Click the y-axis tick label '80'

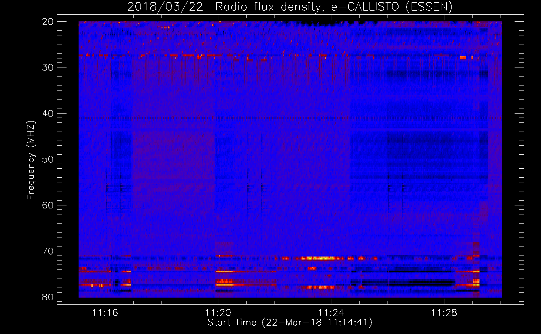(x=48, y=297)
